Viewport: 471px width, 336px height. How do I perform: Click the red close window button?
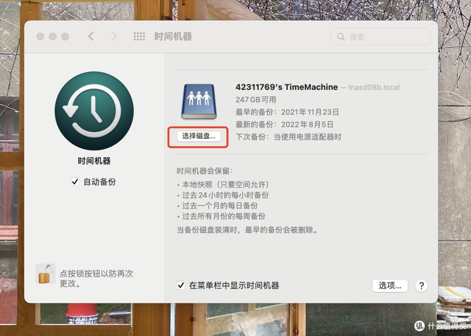tap(40, 37)
